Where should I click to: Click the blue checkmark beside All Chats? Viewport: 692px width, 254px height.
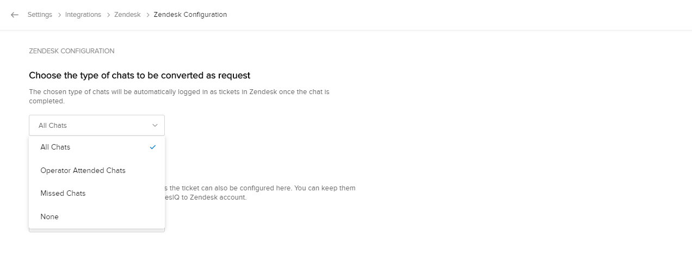coord(153,147)
